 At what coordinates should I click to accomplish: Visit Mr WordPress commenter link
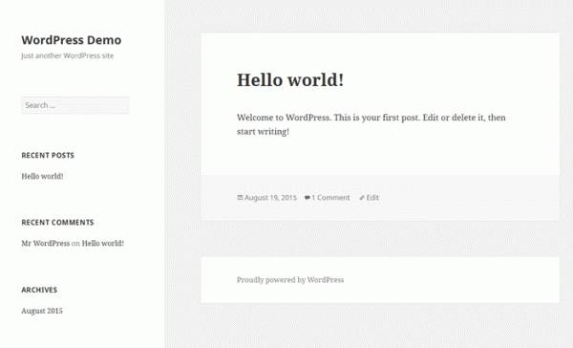[x=45, y=244]
